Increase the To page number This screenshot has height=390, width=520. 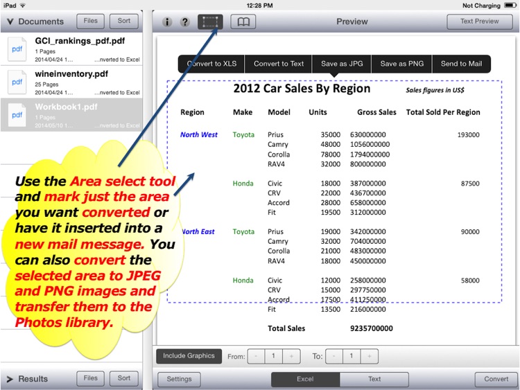(369, 356)
